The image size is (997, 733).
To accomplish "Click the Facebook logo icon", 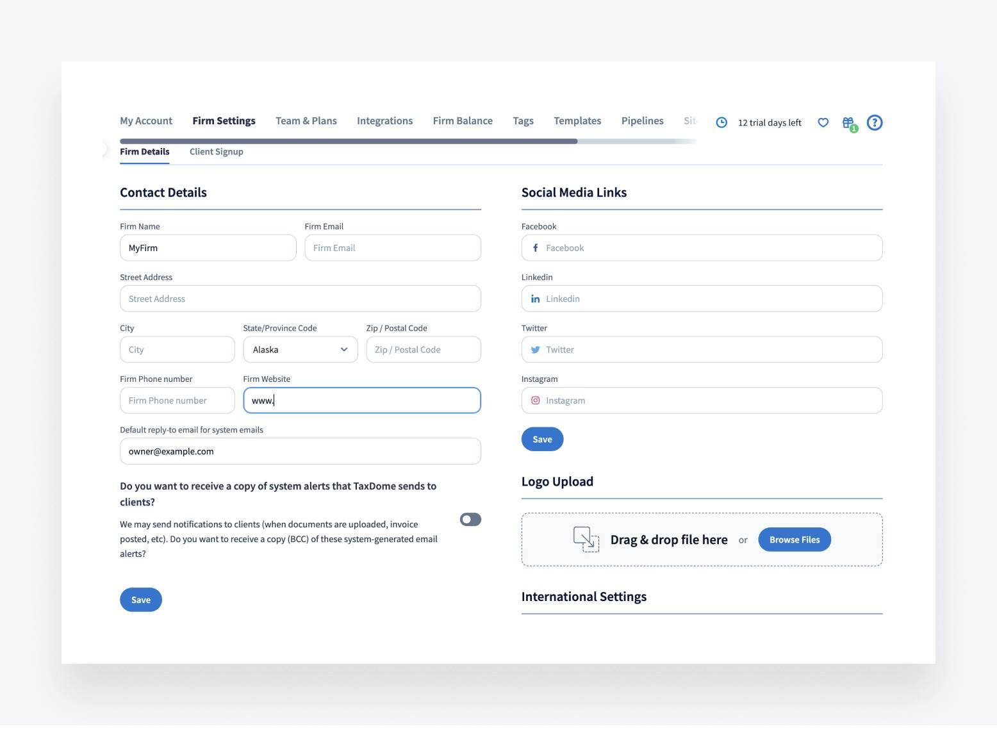I will (x=536, y=248).
